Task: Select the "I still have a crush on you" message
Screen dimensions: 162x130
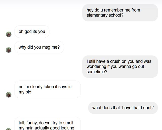Action: (120, 66)
